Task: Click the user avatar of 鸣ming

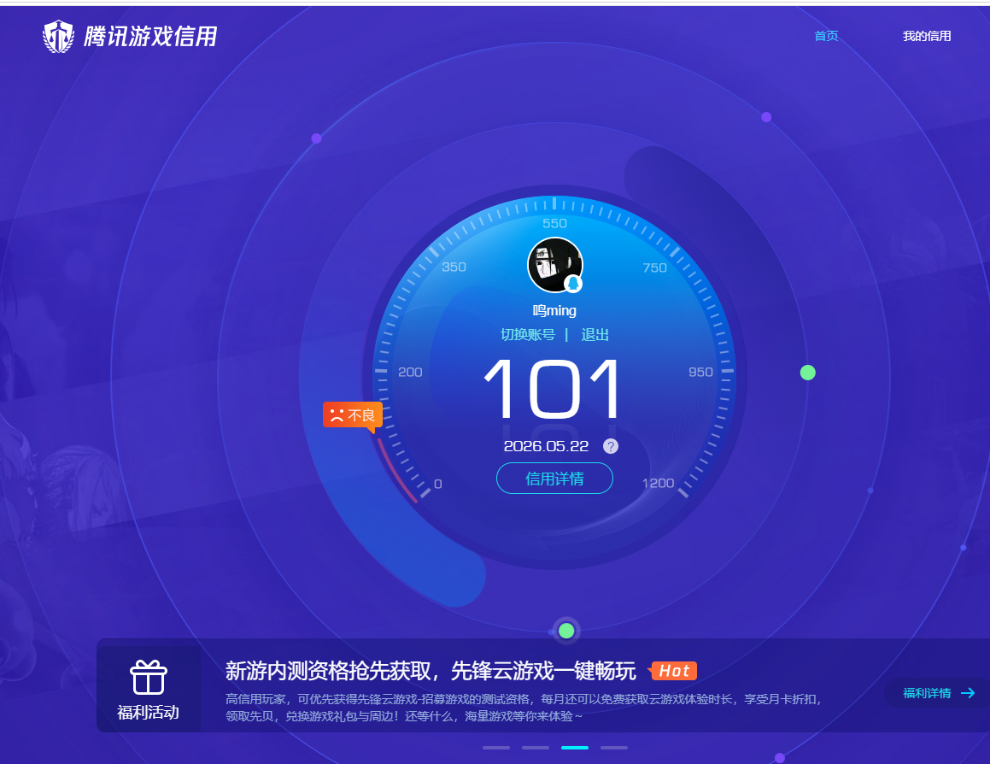Action: pyautogui.click(x=554, y=265)
